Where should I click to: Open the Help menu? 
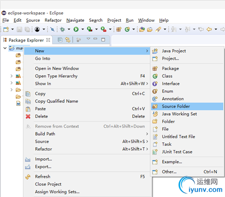click(x=164, y=20)
